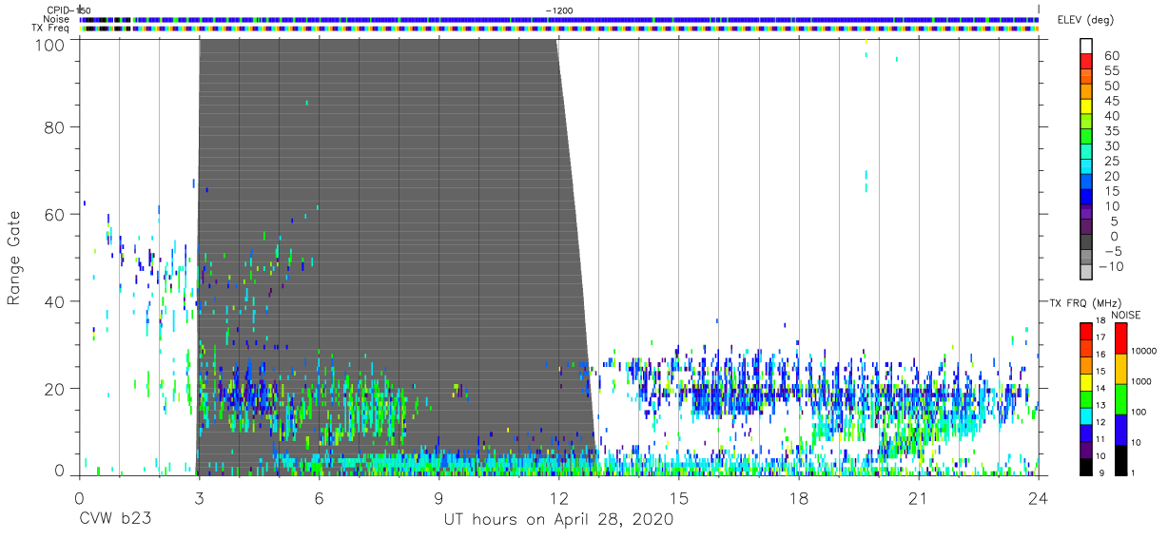Click the CPID label above the plot
This screenshot has width=1168, height=539.
(x=60, y=10)
